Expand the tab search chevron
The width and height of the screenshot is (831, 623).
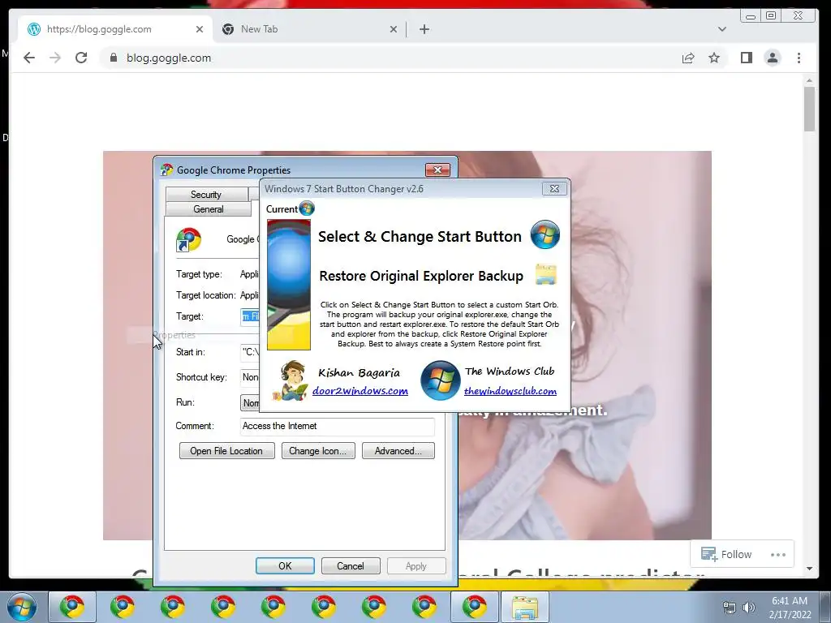coord(721,29)
